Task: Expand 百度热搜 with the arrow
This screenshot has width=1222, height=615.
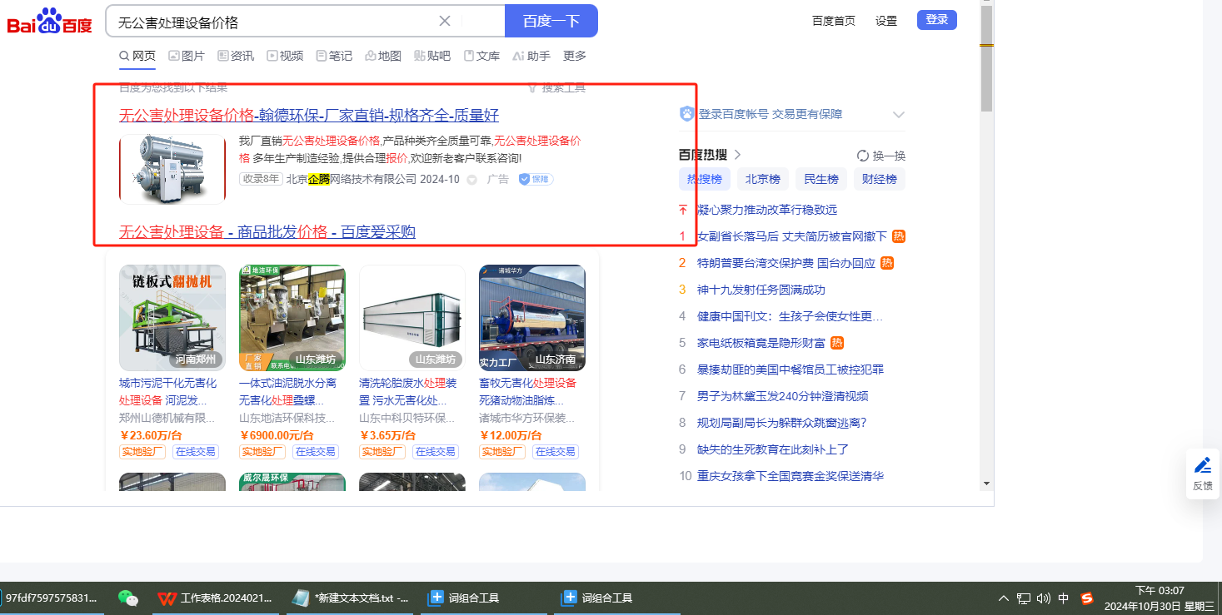Action: (x=737, y=155)
